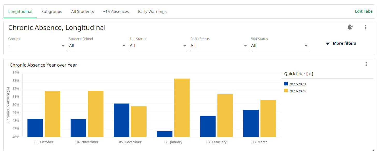377x152 pixels.
Task: Toggle the 2023-2024 series in the legend
Action: [x=298, y=91]
